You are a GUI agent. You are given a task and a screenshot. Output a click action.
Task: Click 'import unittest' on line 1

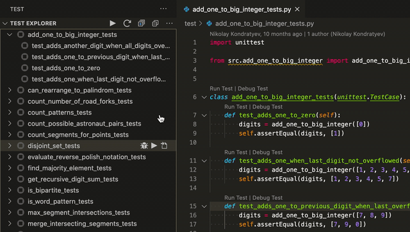point(237,42)
